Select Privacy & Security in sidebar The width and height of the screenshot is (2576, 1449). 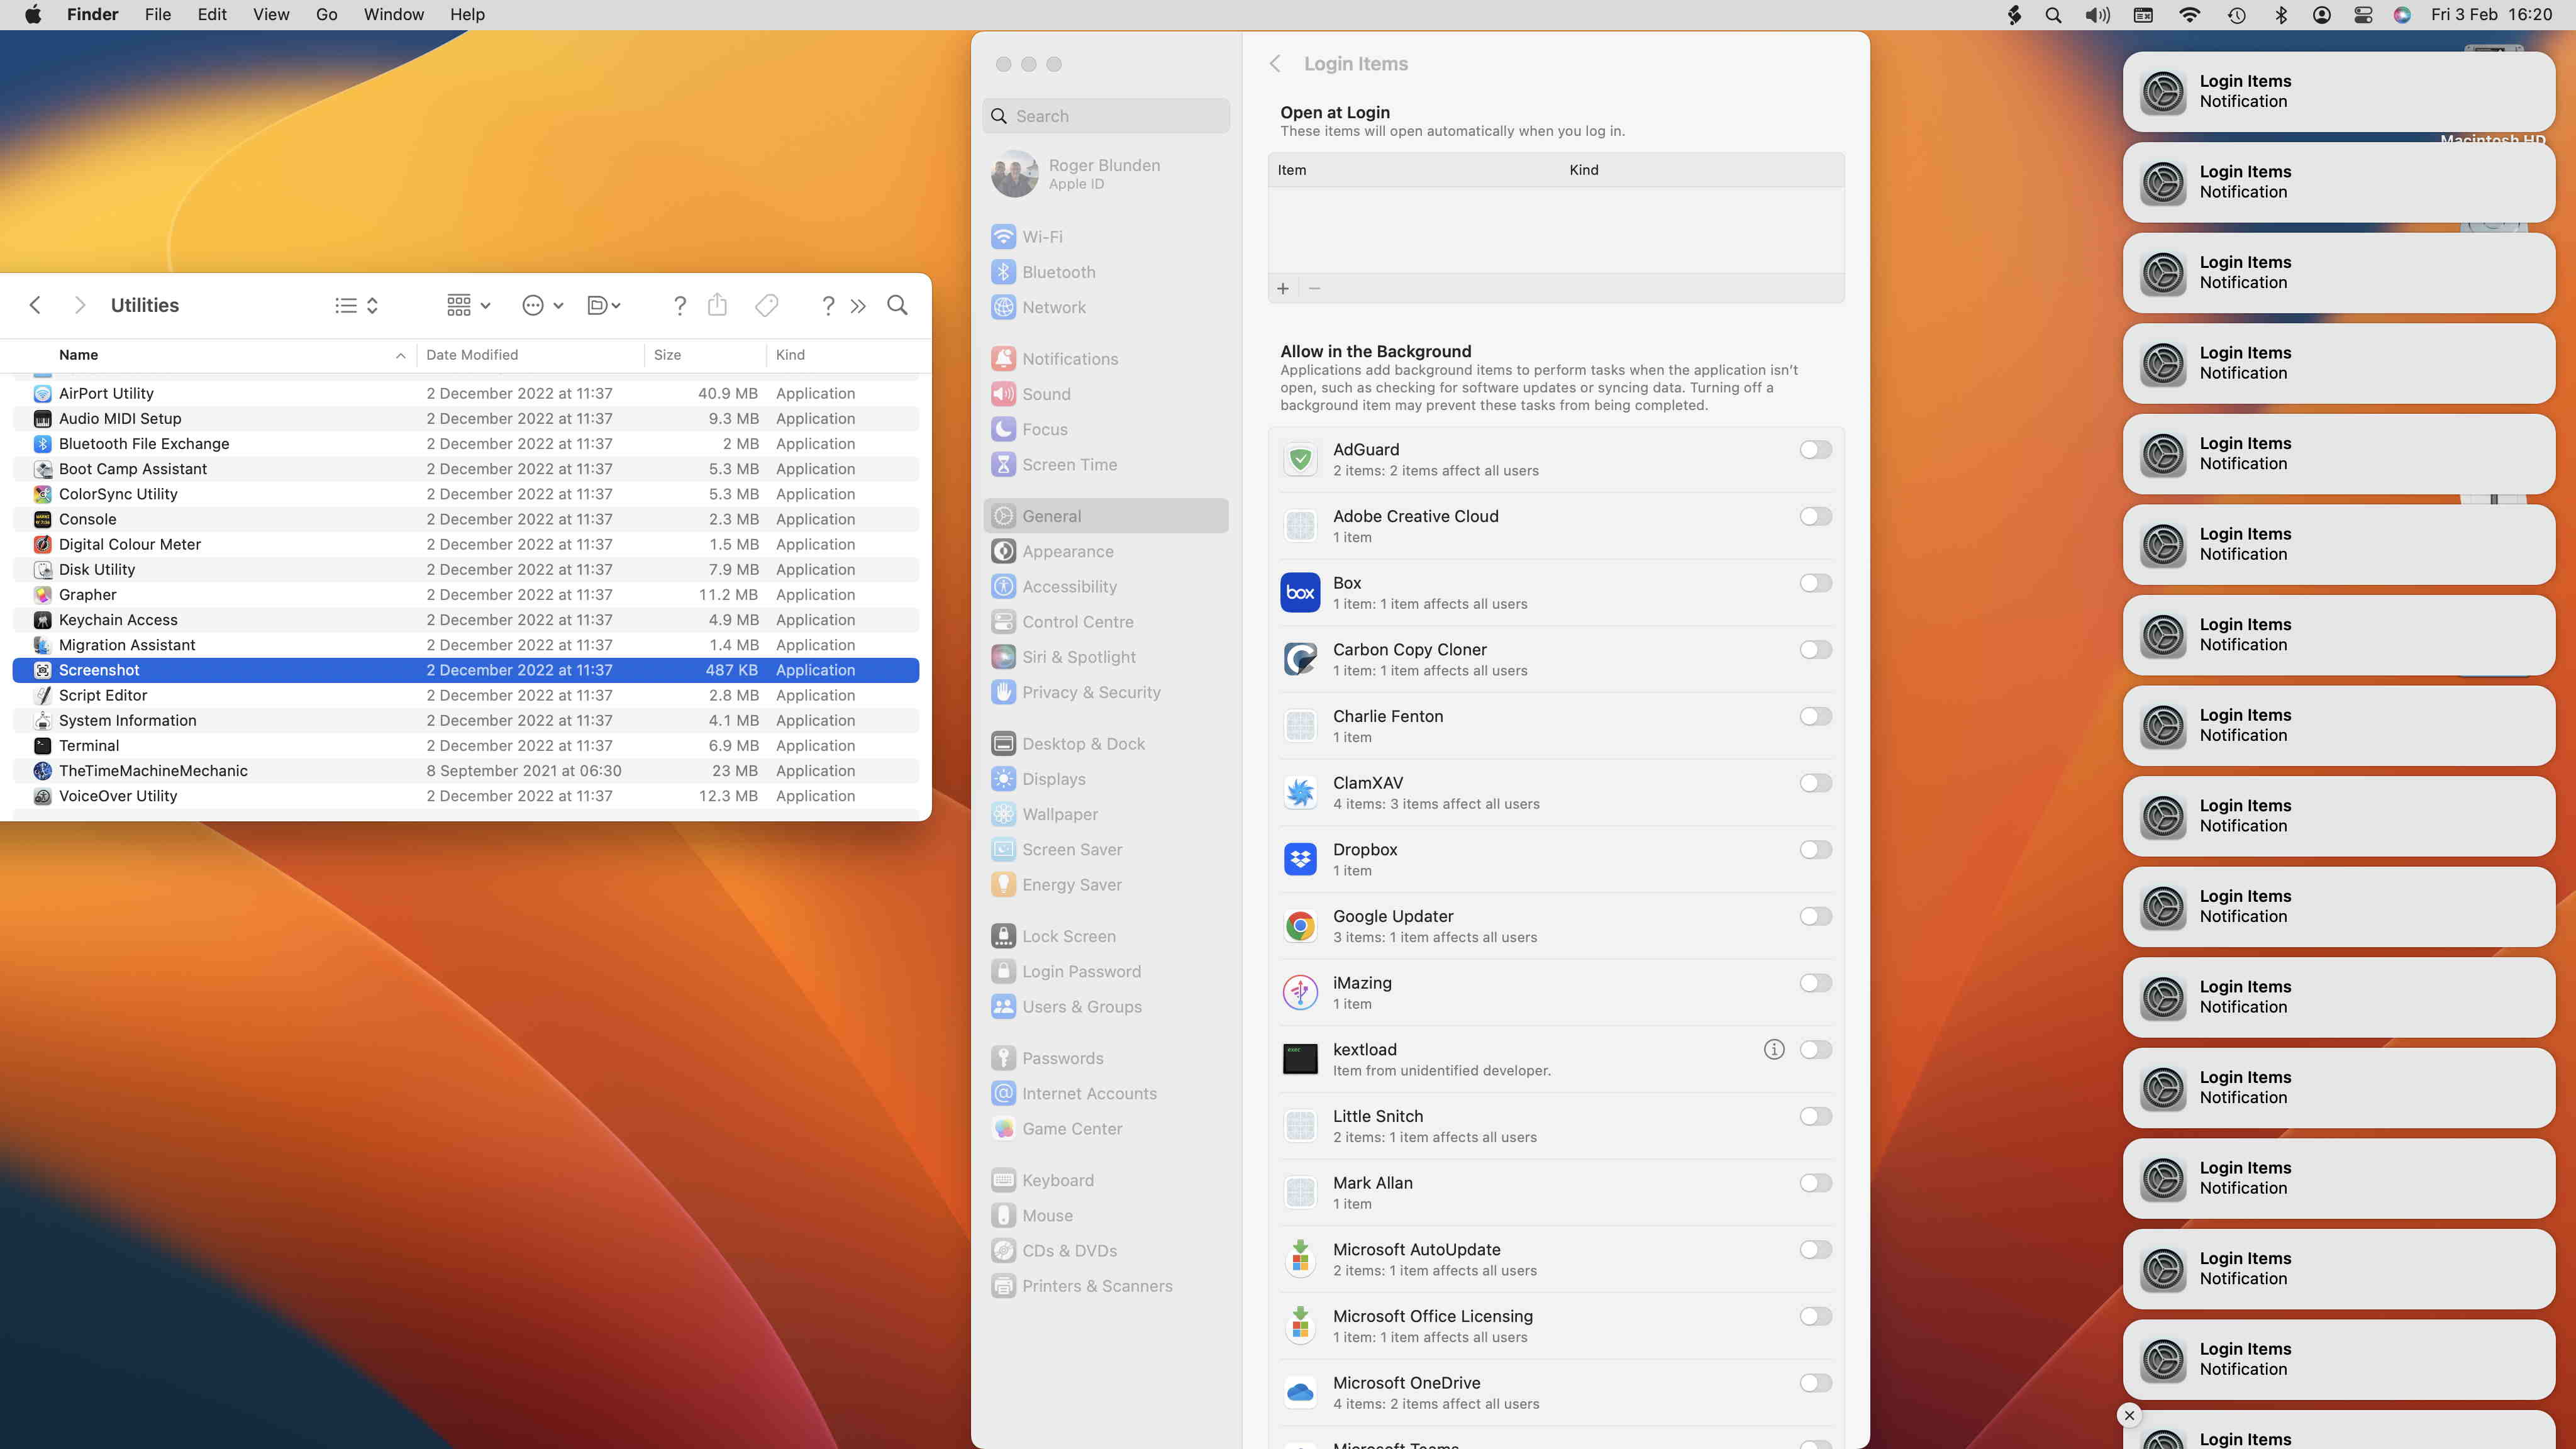(x=1090, y=692)
